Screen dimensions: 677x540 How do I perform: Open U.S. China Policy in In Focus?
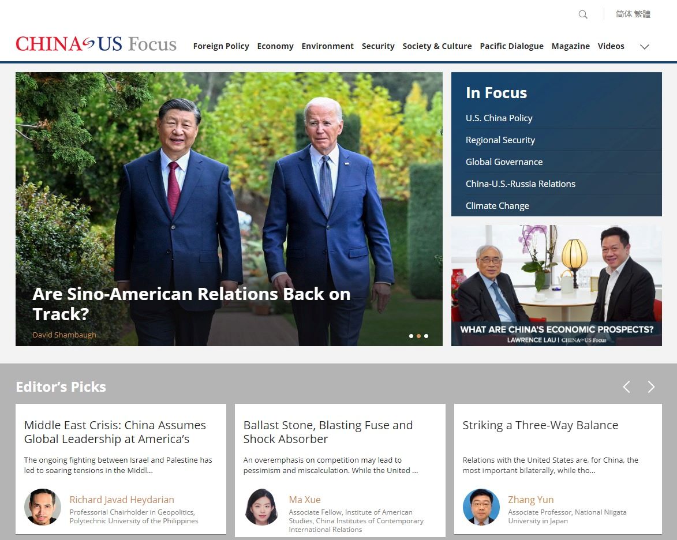tap(499, 118)
